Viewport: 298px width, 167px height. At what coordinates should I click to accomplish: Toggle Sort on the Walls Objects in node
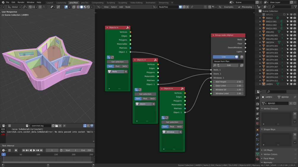coord(110,66)
